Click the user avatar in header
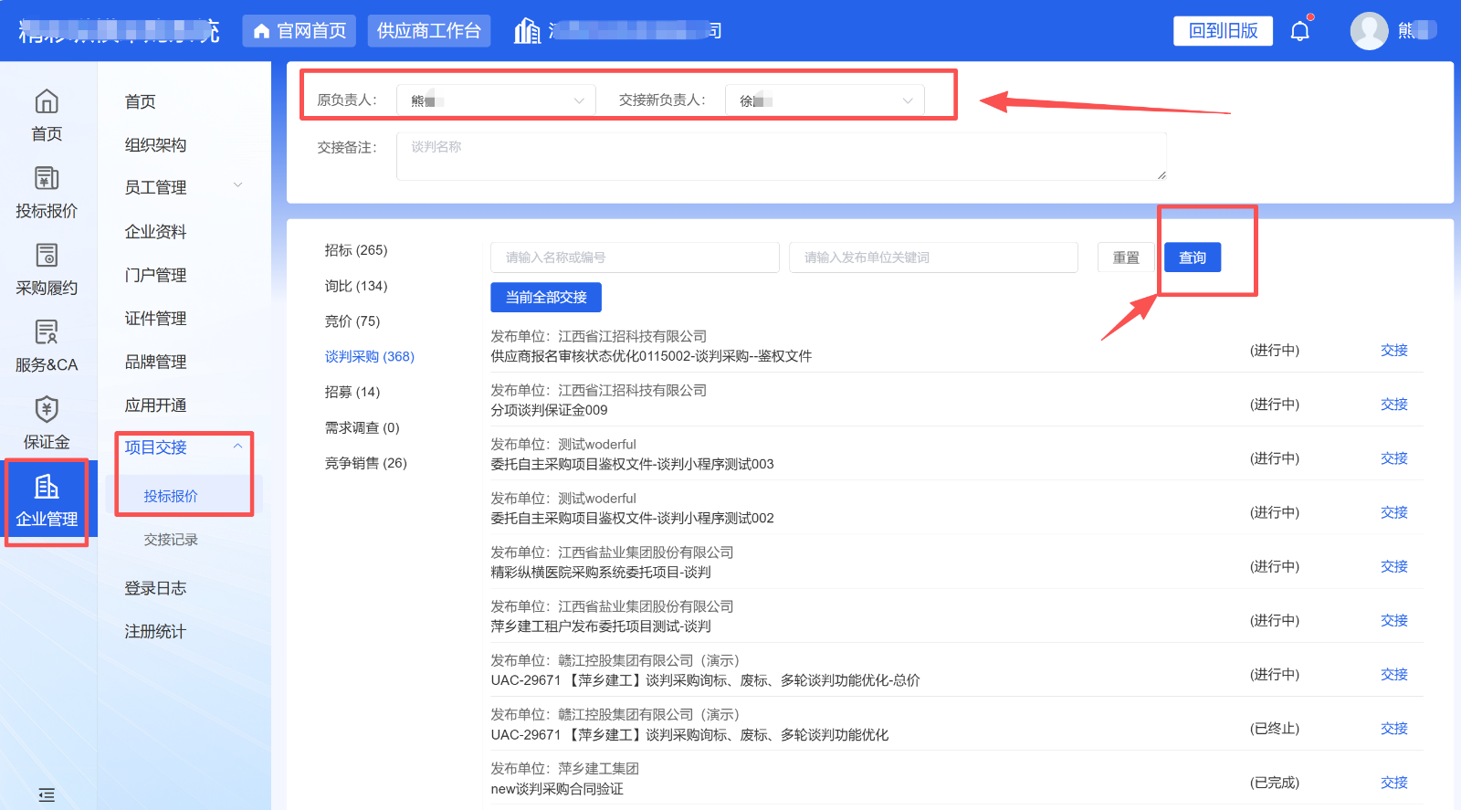This screenshot has height=810, width=1461. pyautogui.click(x=1369, y=31)
